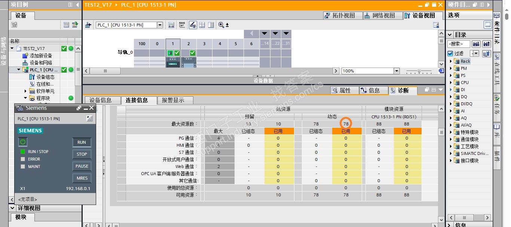Collapse the TEST2_V17 project node
Viewport: 511px width, 227px height.
pyautogui.click(x=12, y=49)
